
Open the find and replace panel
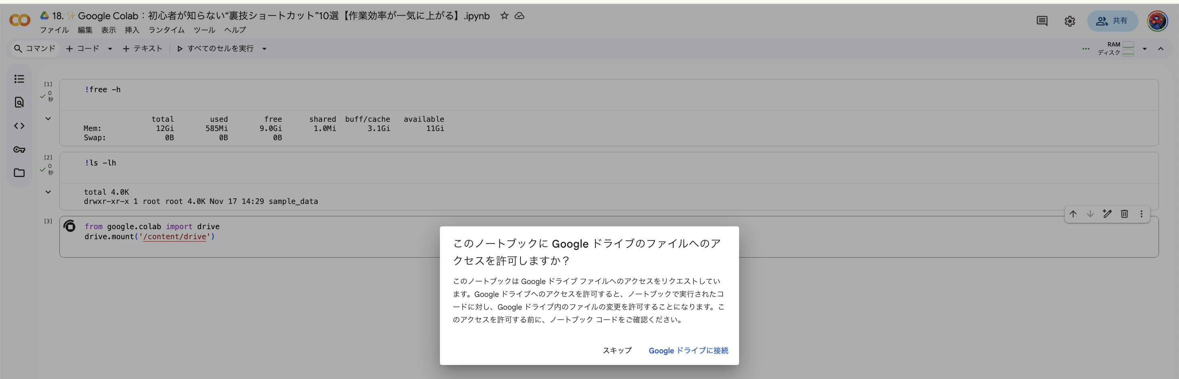pos(19,103)
